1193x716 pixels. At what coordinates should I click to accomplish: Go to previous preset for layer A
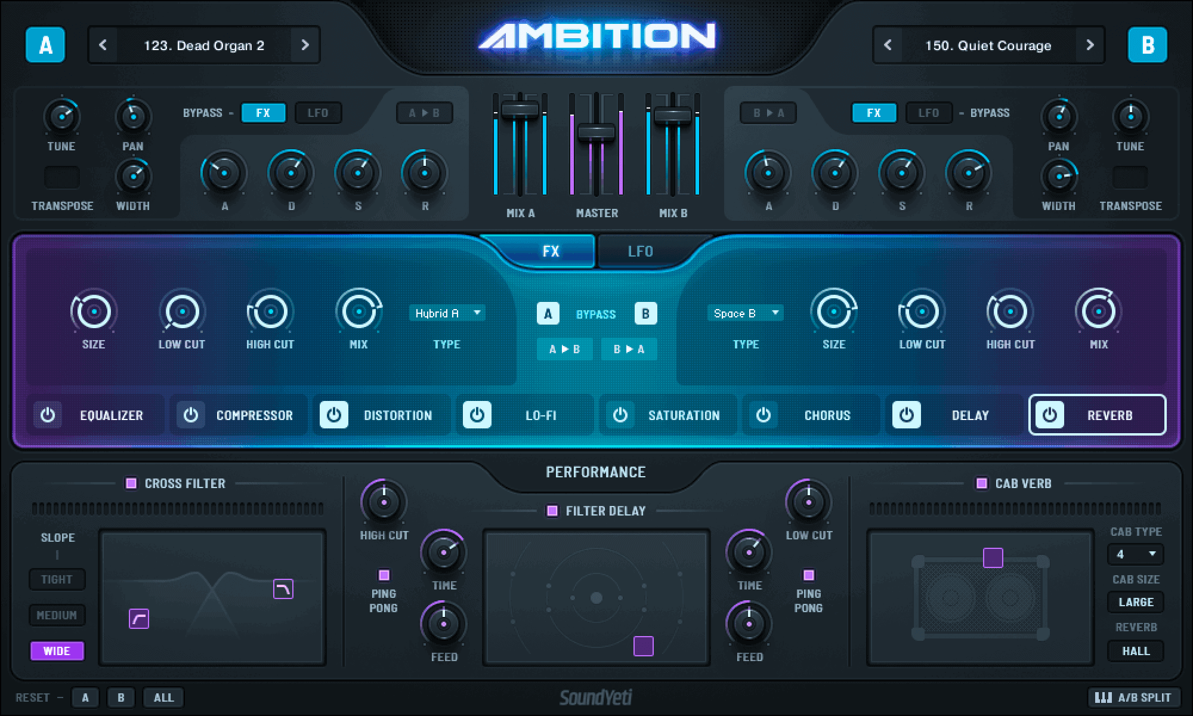103,45
